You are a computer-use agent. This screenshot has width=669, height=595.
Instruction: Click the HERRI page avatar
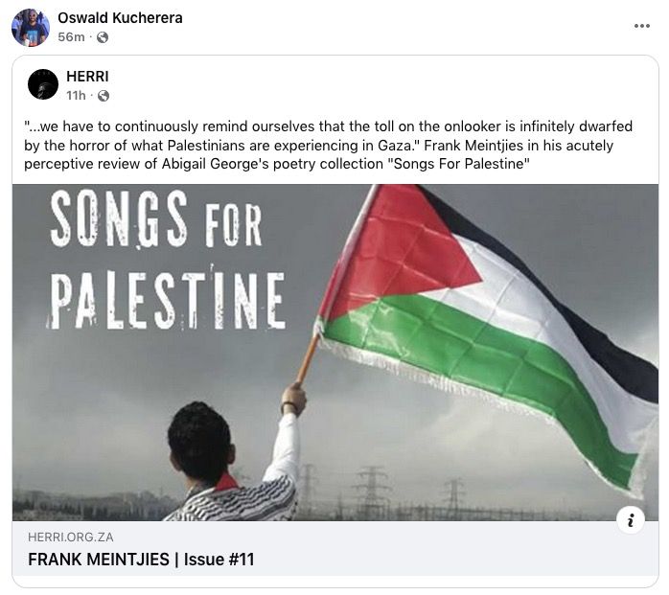(x=43, y=84)
